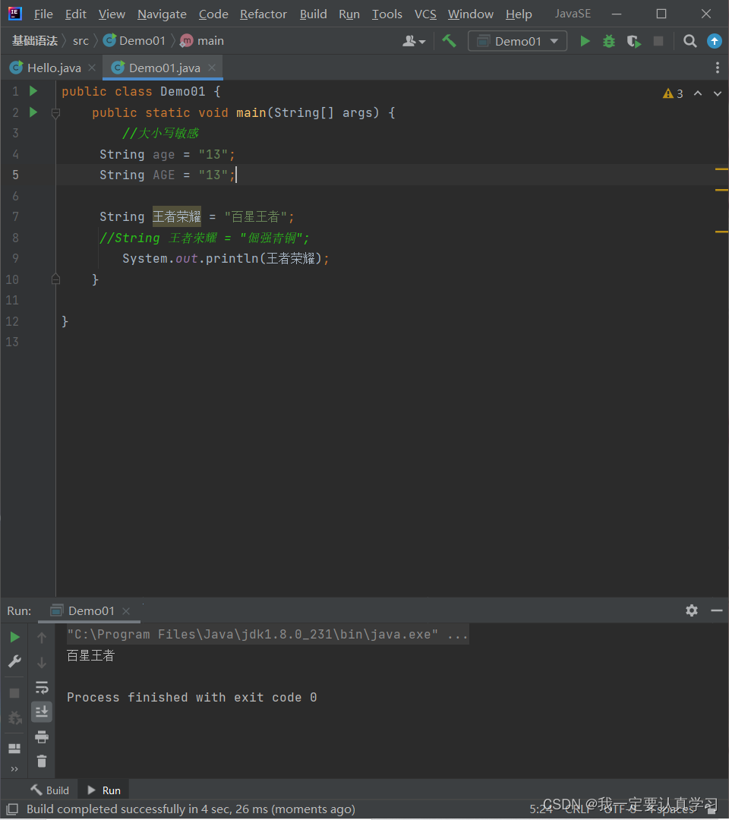Go to next highlighted problem arrow
Viewport: 729px width, 820px height.
point(718,93)
